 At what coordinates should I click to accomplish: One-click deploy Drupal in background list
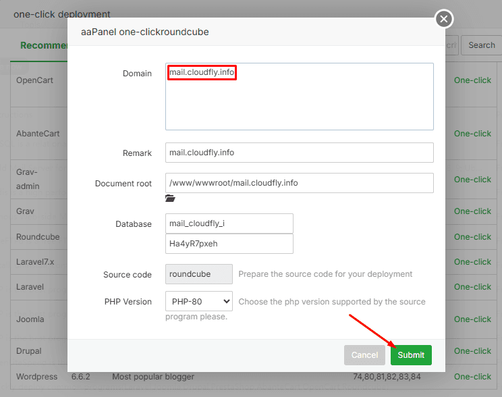coord(472,351)
